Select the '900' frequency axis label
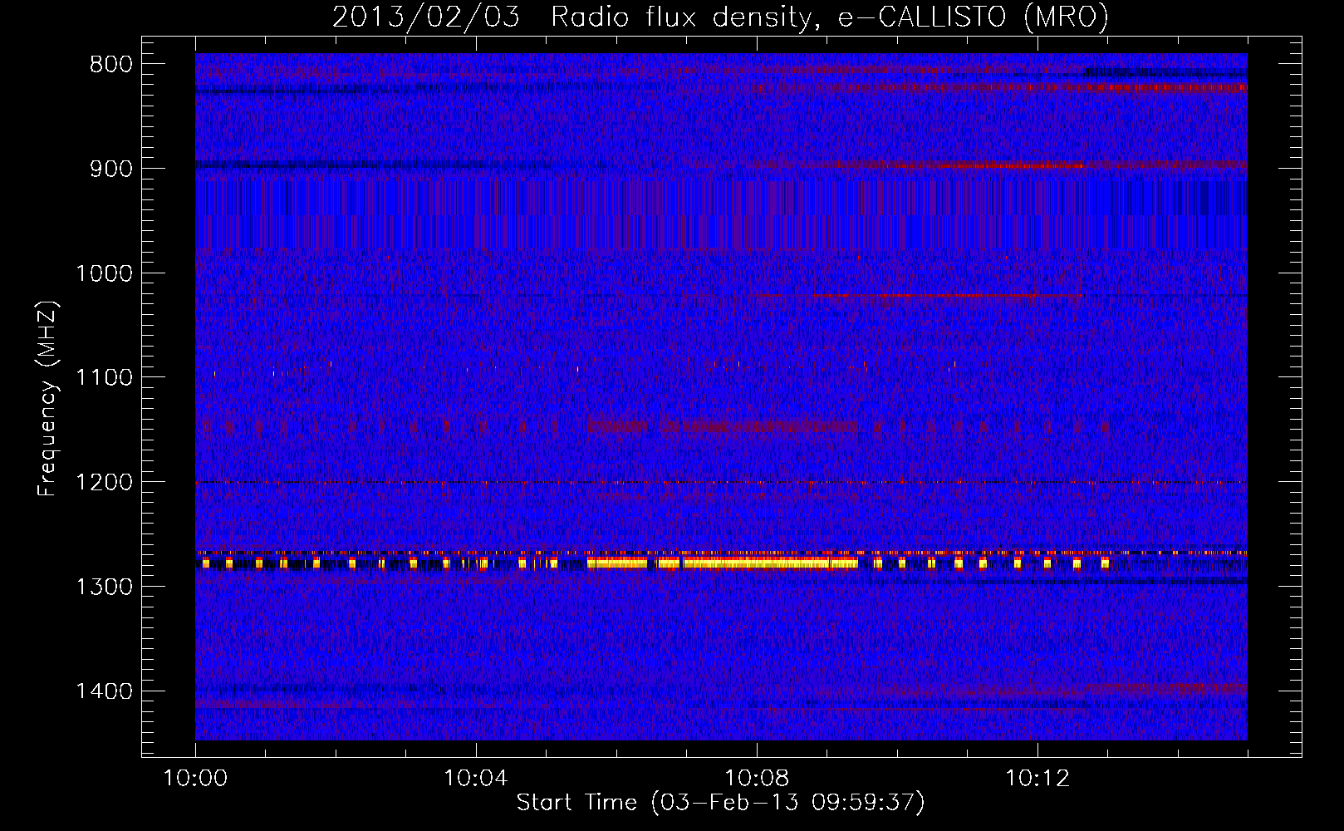 110,169
